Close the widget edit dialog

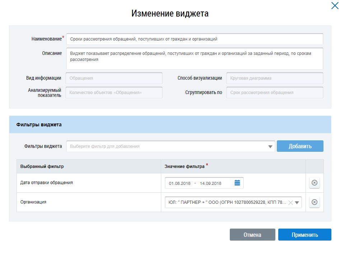[x=334, y=5]
